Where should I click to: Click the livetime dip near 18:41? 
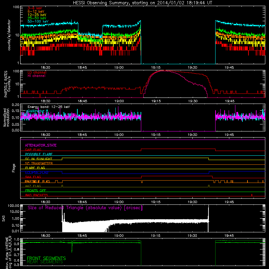point(72,247)
